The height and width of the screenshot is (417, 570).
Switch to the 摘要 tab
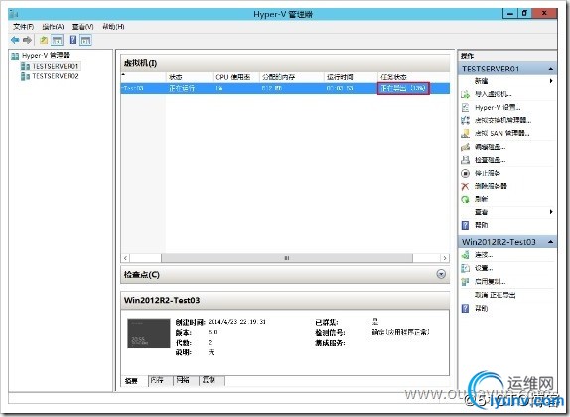pyautogui.click(x=132, y=381)
